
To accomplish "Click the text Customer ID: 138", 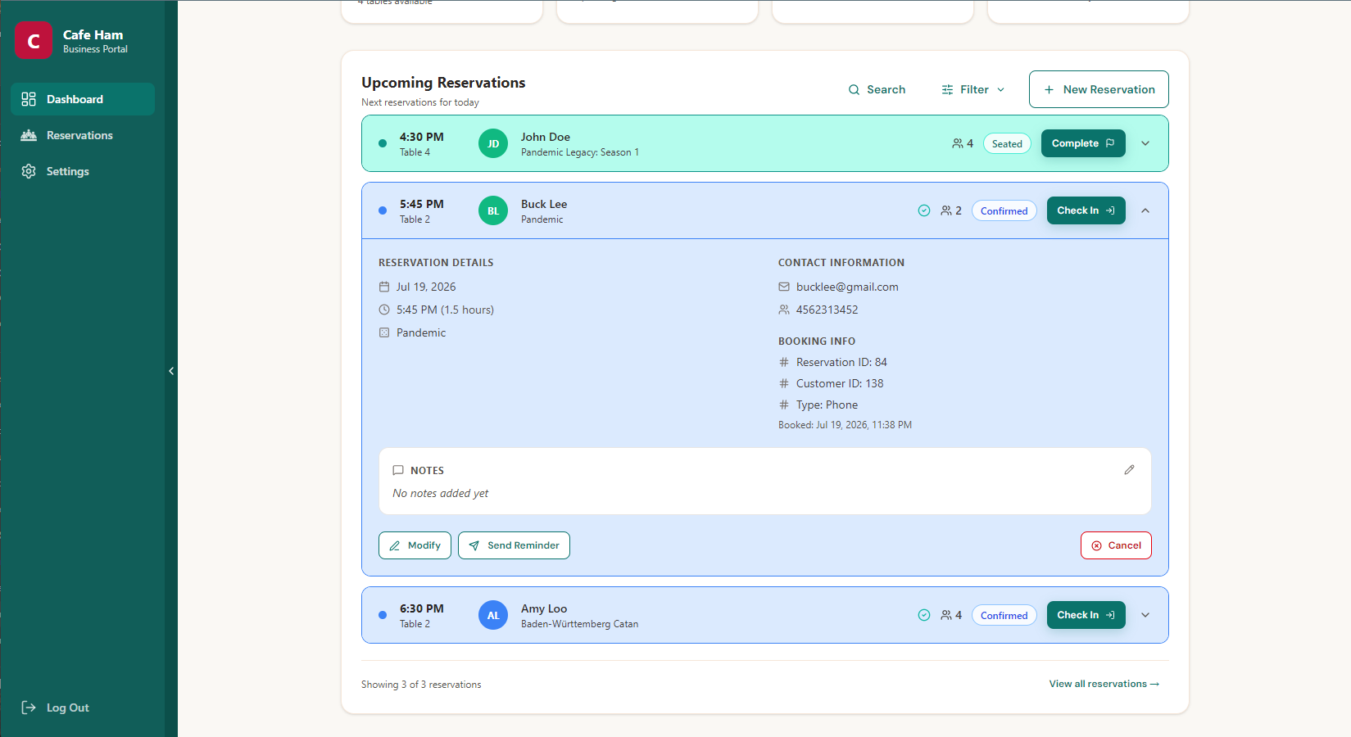I will coord(840,383).
